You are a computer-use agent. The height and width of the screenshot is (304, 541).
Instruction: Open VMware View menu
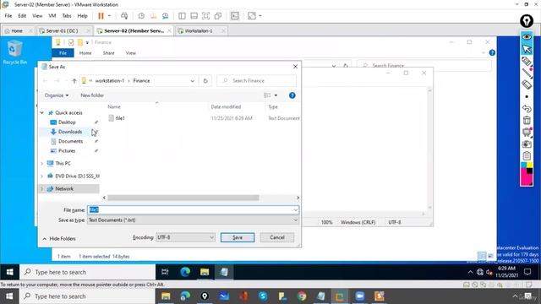[x=37, y=16]
